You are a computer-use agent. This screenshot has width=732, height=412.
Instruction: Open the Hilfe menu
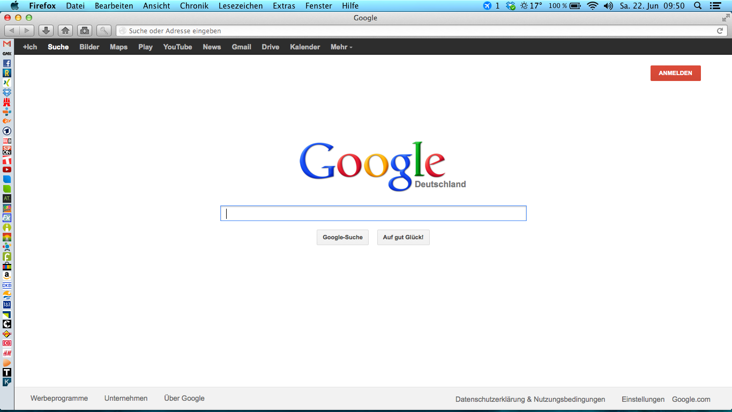(350, 6)
